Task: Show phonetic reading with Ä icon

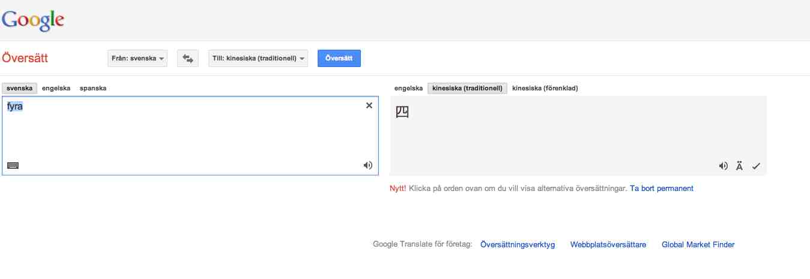Action: point(739,166)
